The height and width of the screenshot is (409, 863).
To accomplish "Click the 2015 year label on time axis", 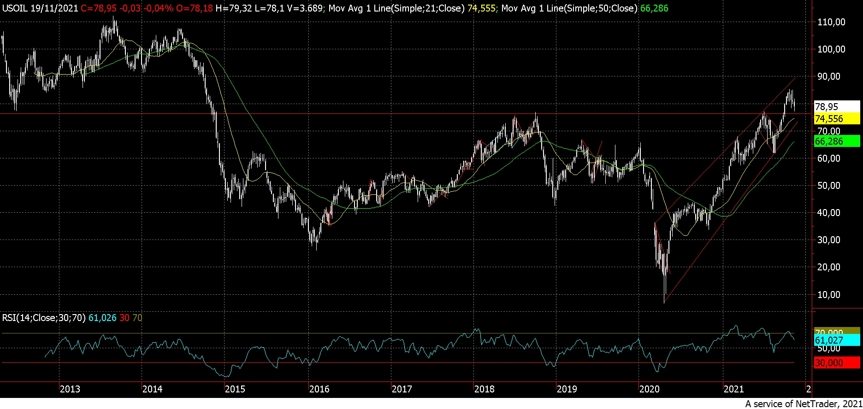I will (235, 389).
